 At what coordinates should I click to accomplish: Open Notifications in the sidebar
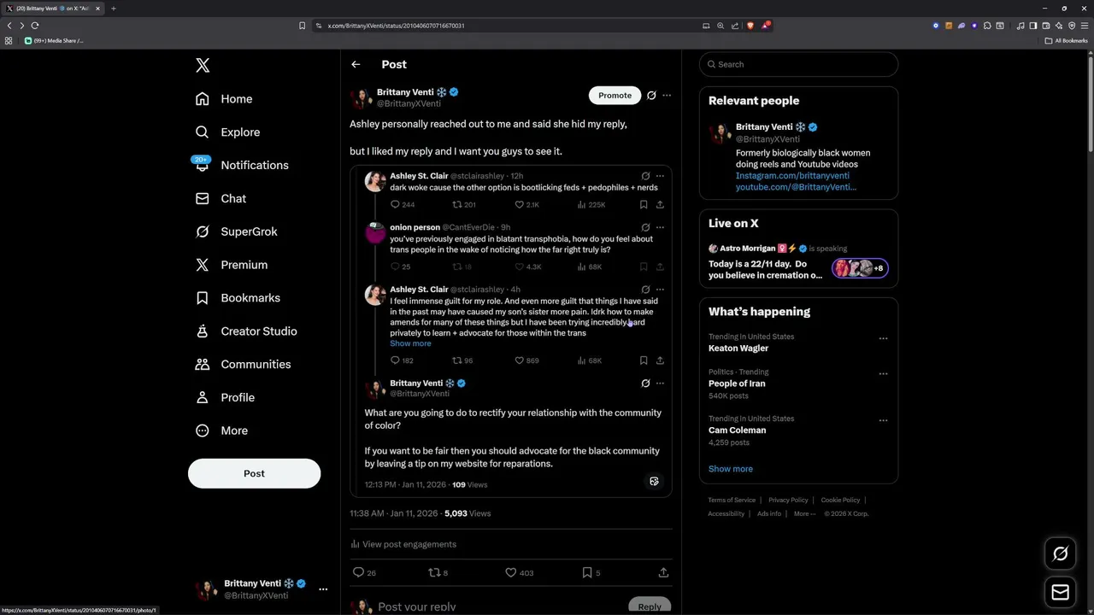coord(242,165)
